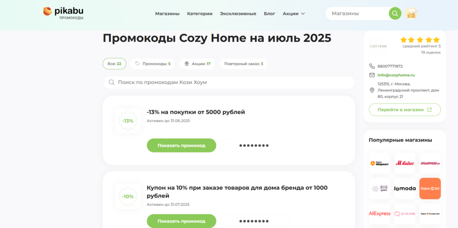Select the Повторный заказ: 3 filter tab
Image resolution: width=458 pixels, height=228 pixels.
pos(244,64)
